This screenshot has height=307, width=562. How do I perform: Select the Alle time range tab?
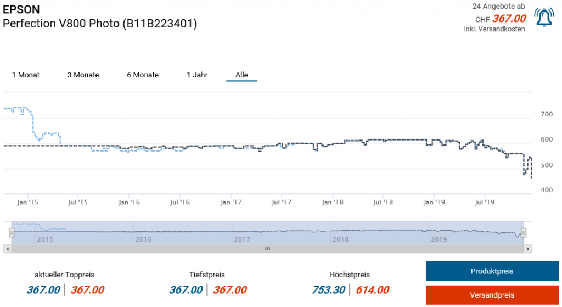pyautogui.click(x=241, y=75)
